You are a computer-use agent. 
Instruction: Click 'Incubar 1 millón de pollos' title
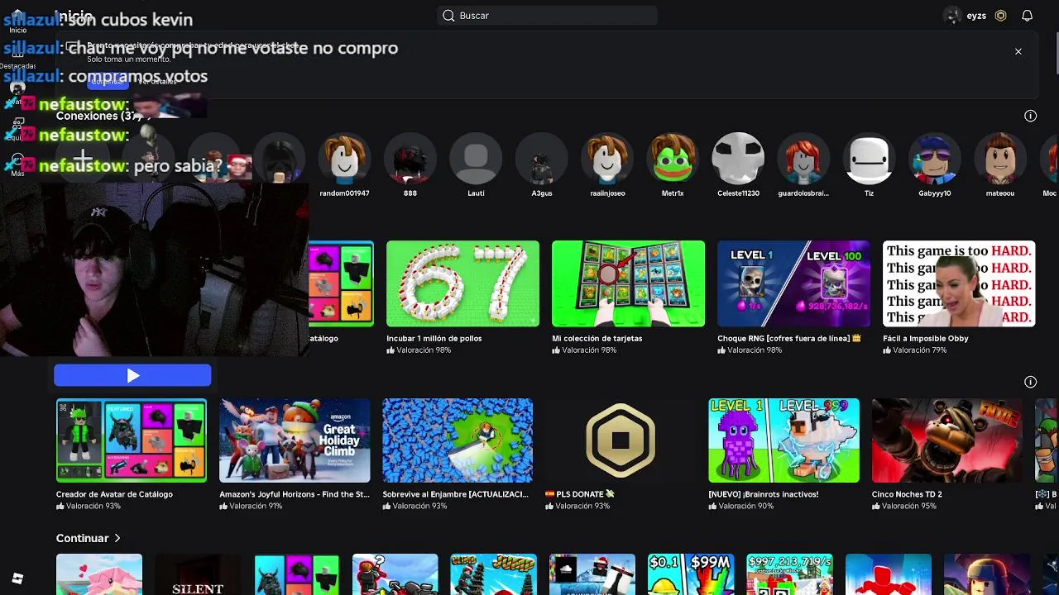pyautogui.click(x=434, y=338)
